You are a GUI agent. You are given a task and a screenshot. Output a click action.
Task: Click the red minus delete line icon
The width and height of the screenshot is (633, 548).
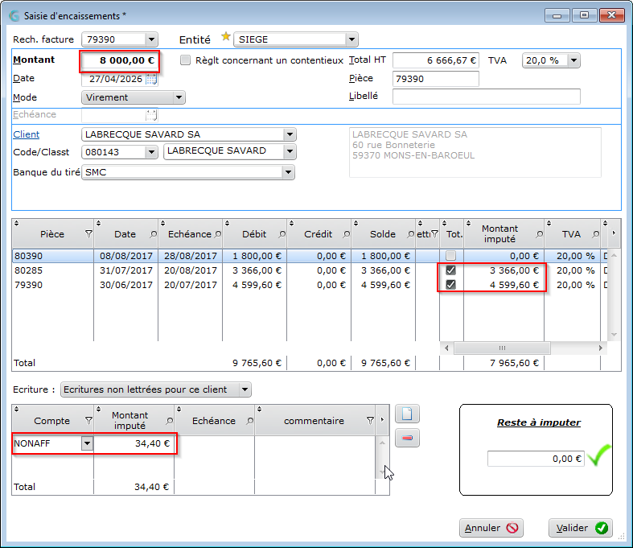coord(407,438)
